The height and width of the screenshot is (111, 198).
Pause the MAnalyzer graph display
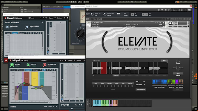tap(27, 33)
